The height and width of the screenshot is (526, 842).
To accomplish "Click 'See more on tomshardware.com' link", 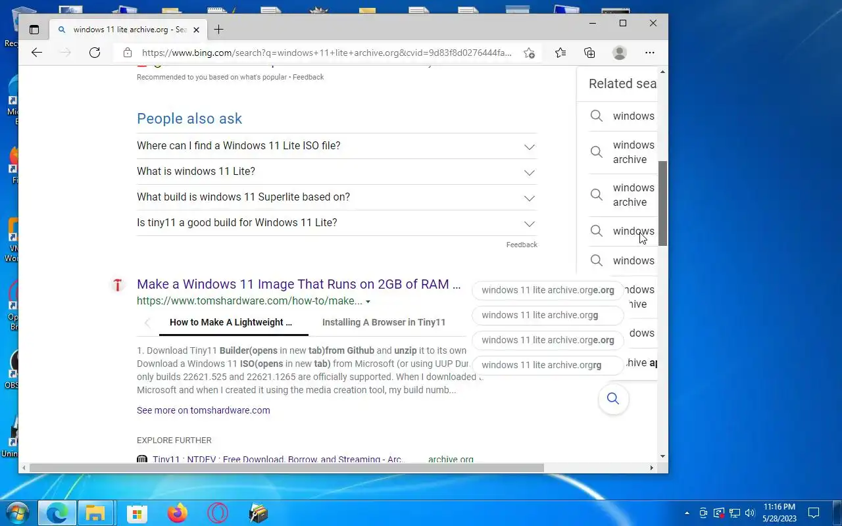I will coord(203,410).
